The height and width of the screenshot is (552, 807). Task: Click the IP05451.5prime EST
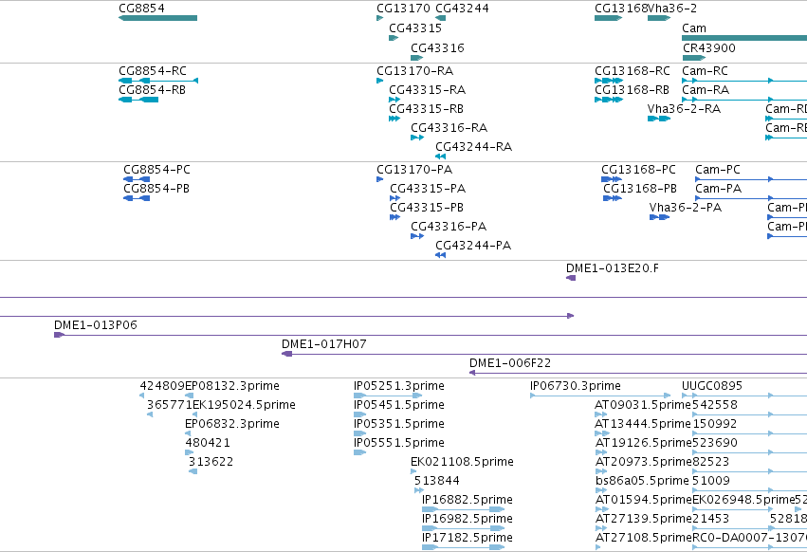(x=359, y=414)
